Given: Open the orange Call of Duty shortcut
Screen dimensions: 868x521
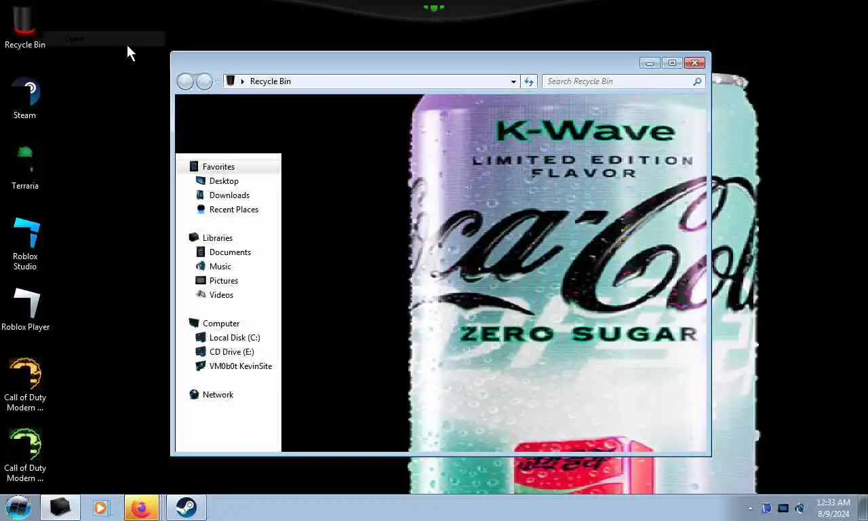Looking at the screenshot, I should (x=25, y=385).
